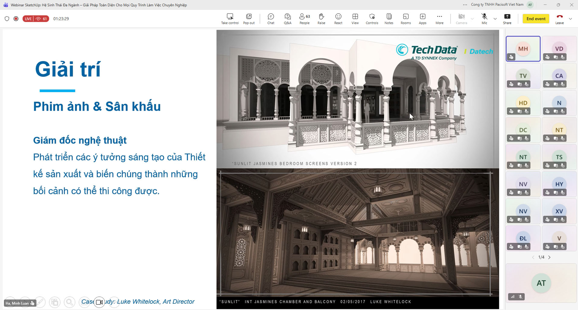
Task: Toggle the Camera on
Action: click(461, 19)
